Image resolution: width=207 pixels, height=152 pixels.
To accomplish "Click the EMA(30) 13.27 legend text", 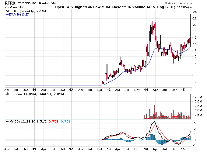I will 19,15.
